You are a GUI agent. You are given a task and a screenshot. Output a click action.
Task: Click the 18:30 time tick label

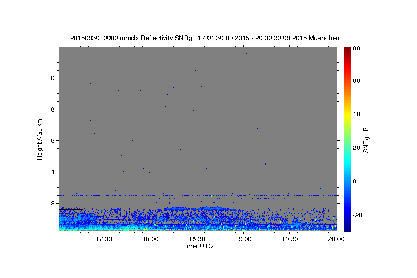tap(197, 239)
